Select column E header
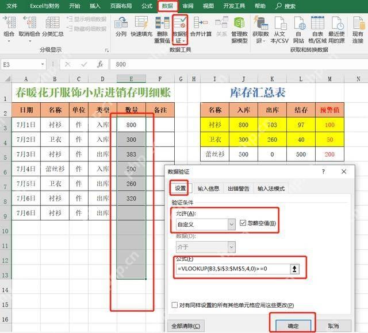Image resolution: width=368 pixels, height=333 pixels. click(x=131, y=79)
